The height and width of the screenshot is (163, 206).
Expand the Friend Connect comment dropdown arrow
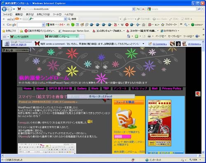tap(143, 44)
